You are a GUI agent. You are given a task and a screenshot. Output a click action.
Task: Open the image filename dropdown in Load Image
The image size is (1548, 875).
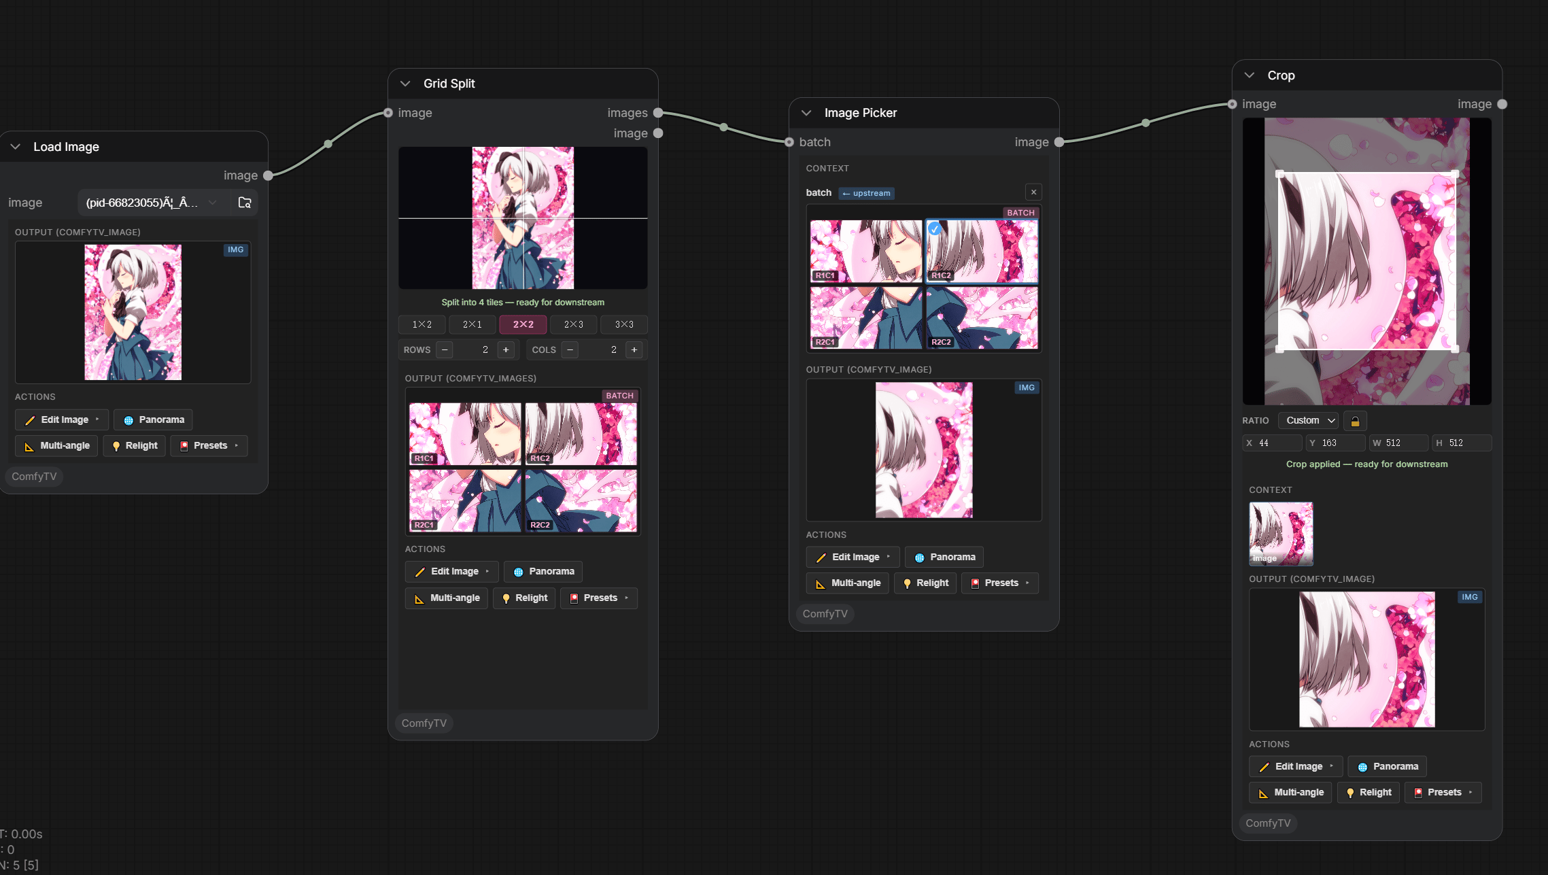point(152,203)
